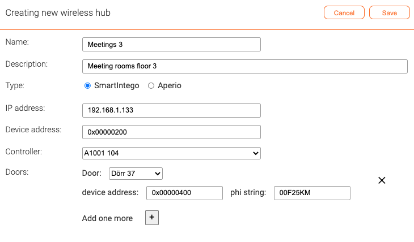This screenshot has width=414, height=242.
Task: Select the Aperio type radio button
Action: pos(151,86)
